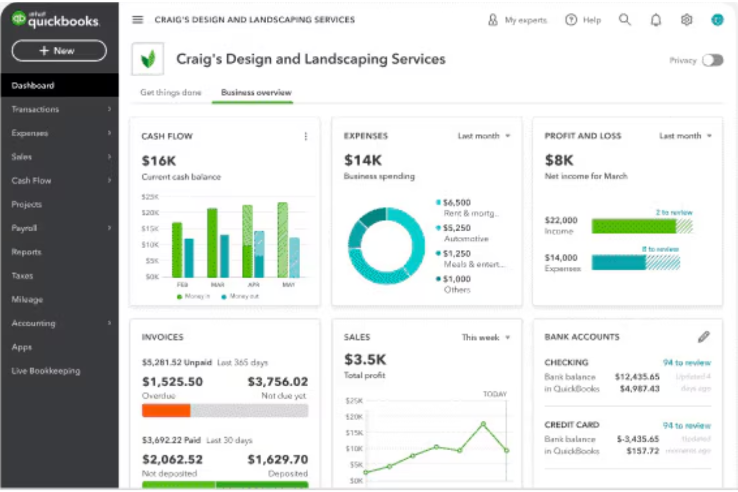Click the $5,250 Automotive entry

(x=462, y=233)
